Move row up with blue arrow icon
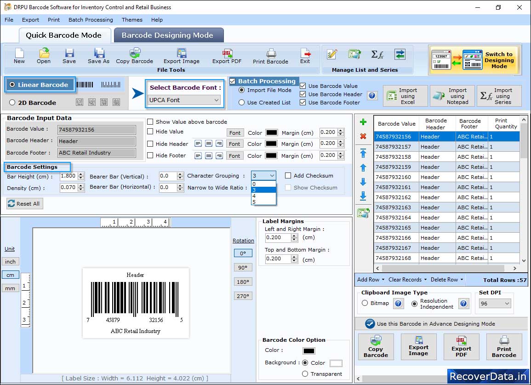 tap(363, 168)
